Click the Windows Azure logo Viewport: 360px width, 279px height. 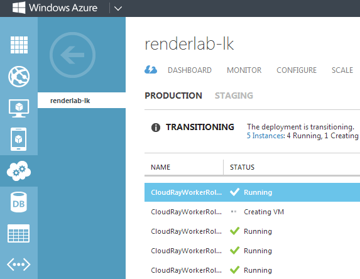point(55,8)
